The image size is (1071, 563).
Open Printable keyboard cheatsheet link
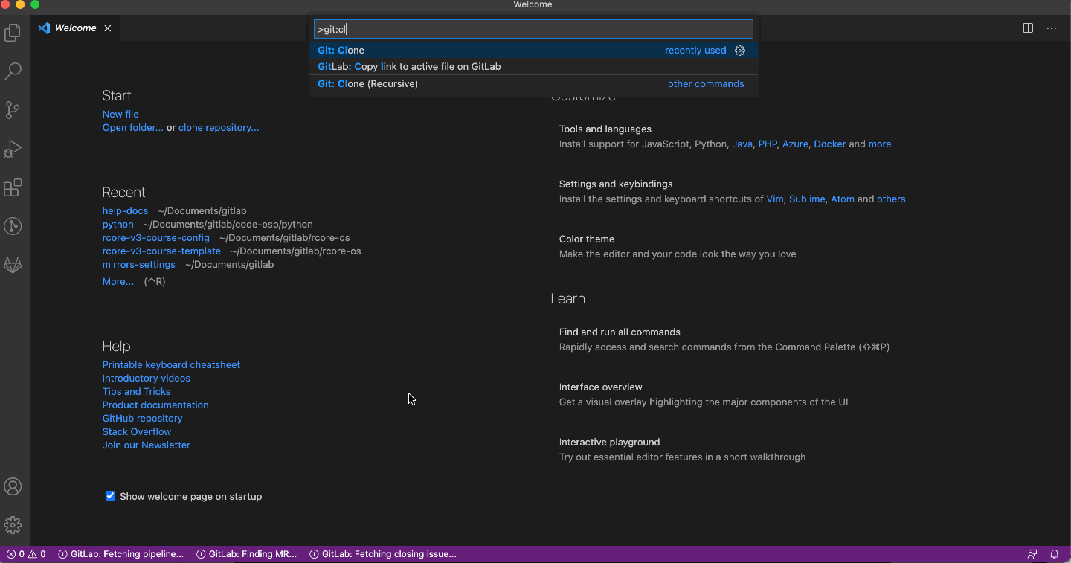(171, 365)
